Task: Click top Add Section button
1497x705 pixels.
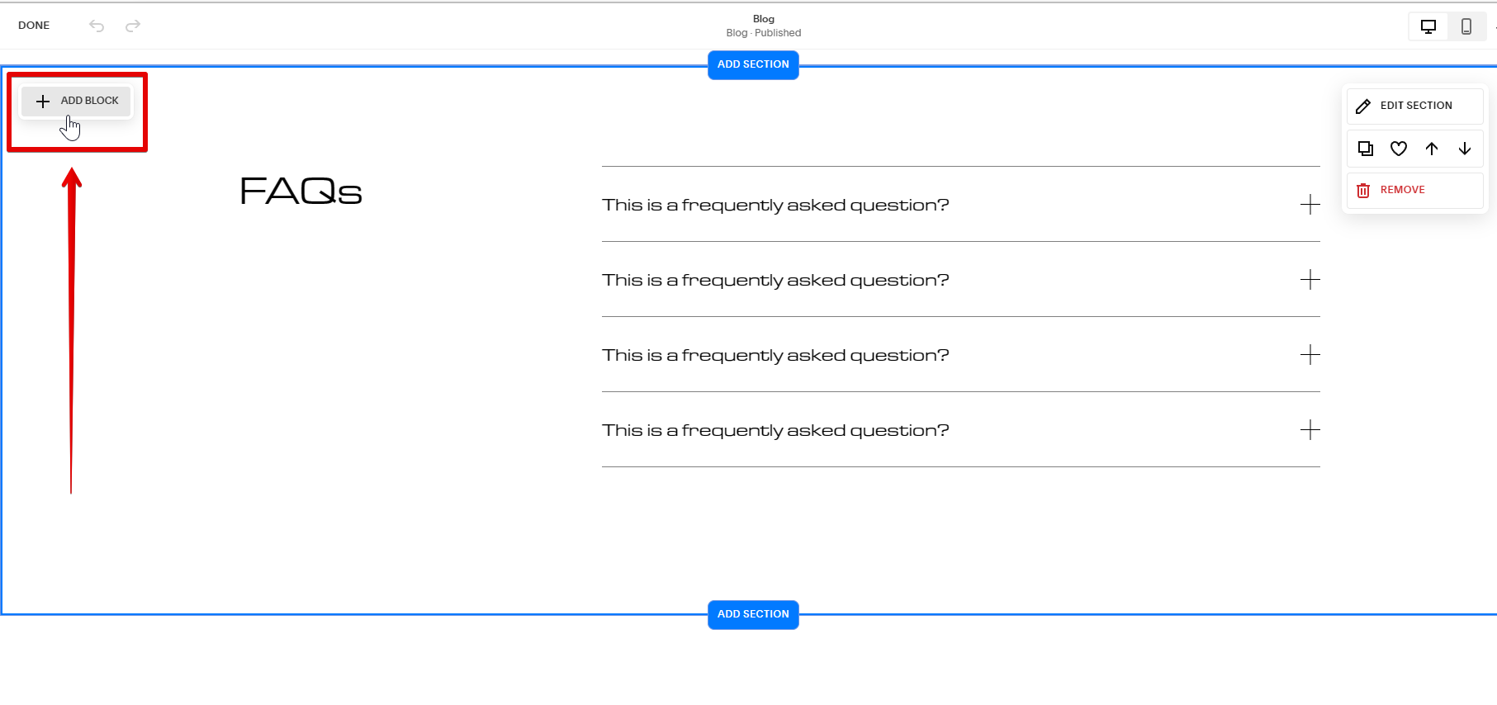Action: (x=753, y=64)
